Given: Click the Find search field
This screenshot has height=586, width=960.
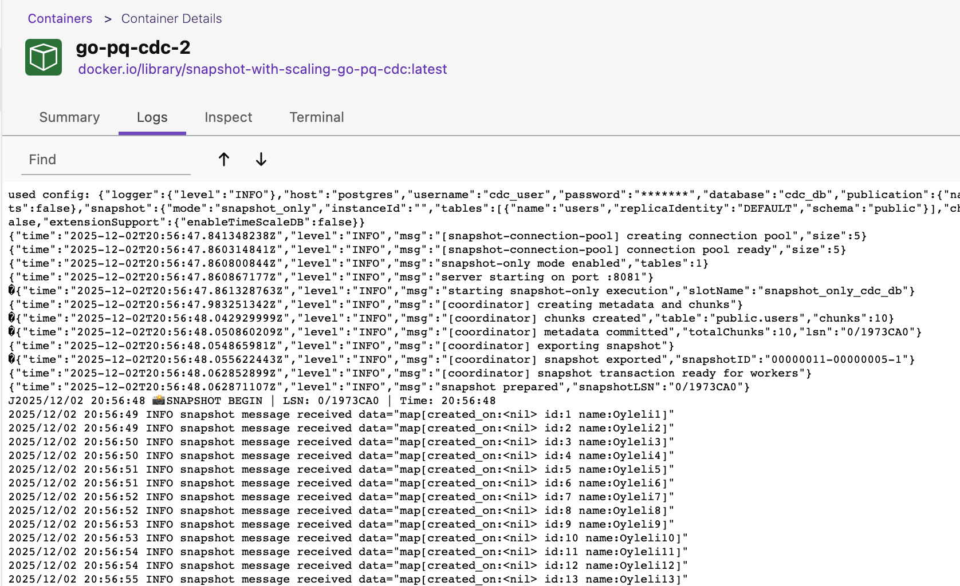Looking at the screenshot, I should [105, 160].
